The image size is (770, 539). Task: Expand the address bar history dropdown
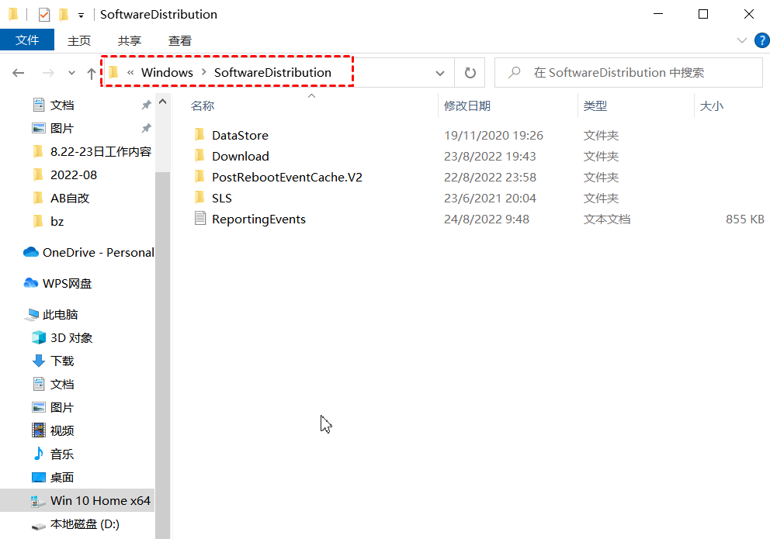[440, 73]
